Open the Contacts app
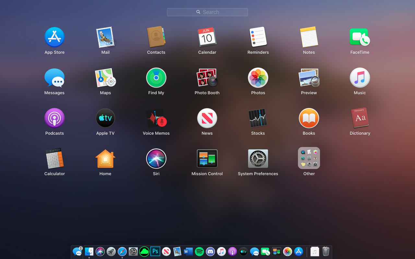This screenshot has height=259, width=415. point(156,37)
